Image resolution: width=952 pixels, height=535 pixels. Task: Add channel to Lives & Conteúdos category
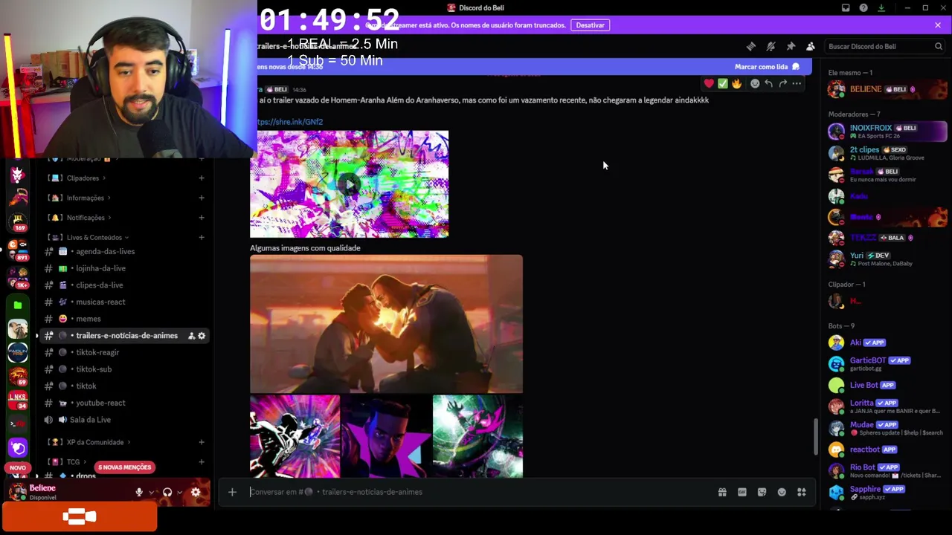(202, 238)
